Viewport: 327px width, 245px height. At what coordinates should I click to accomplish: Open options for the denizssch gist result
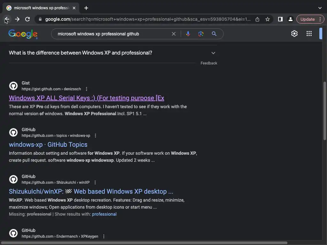(x=86, y=89)
